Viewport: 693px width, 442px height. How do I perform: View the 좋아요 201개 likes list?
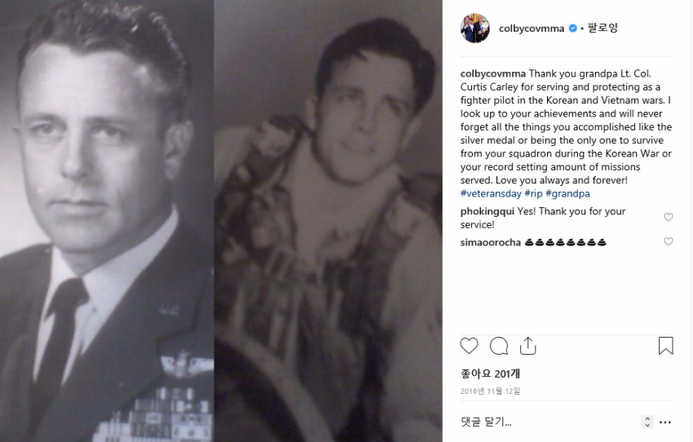point(490,374)
